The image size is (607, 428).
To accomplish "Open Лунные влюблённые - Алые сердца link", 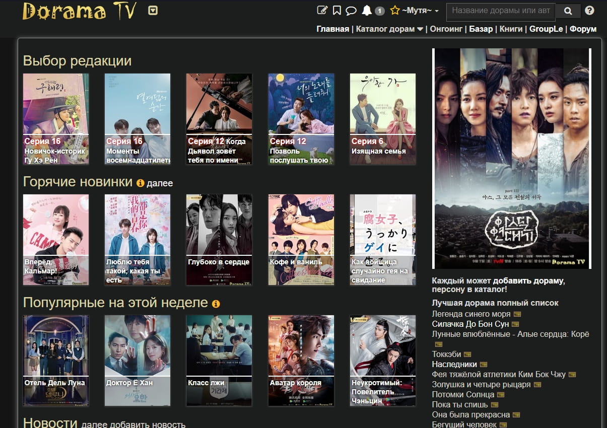I will click(511, 334).
